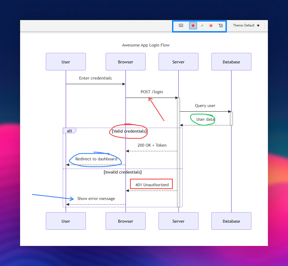Select the arrow annotation tool
This screenshot has height=266, width=288.
tap(202, 26)
